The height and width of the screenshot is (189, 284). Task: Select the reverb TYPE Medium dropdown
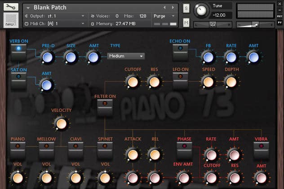pyautogui.click(x=126, y=56)
